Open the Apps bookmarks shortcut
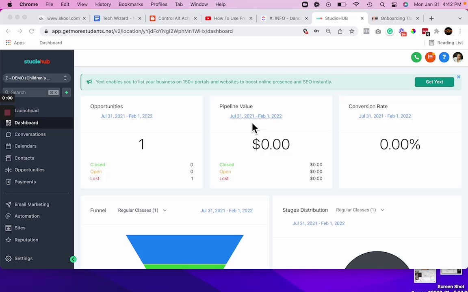 (x=15, y=43)
